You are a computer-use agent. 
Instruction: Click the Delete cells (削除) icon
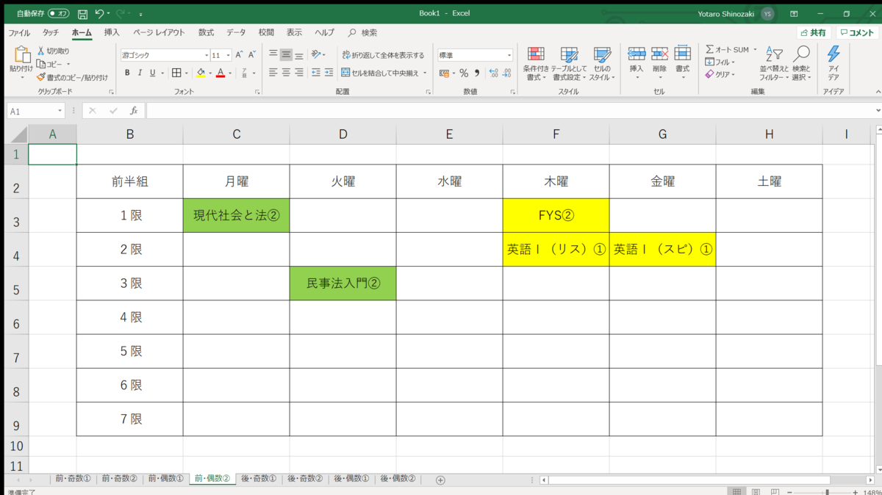coord(659,54)
